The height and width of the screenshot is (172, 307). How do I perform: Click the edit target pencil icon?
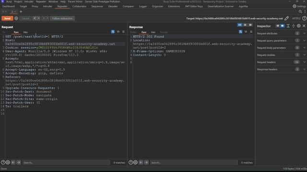coord(287,18)
